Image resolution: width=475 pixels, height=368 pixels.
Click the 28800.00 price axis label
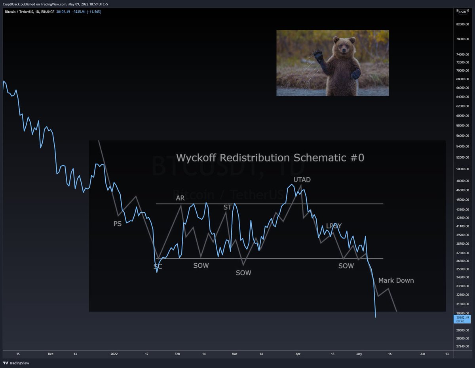click(462, 330)
